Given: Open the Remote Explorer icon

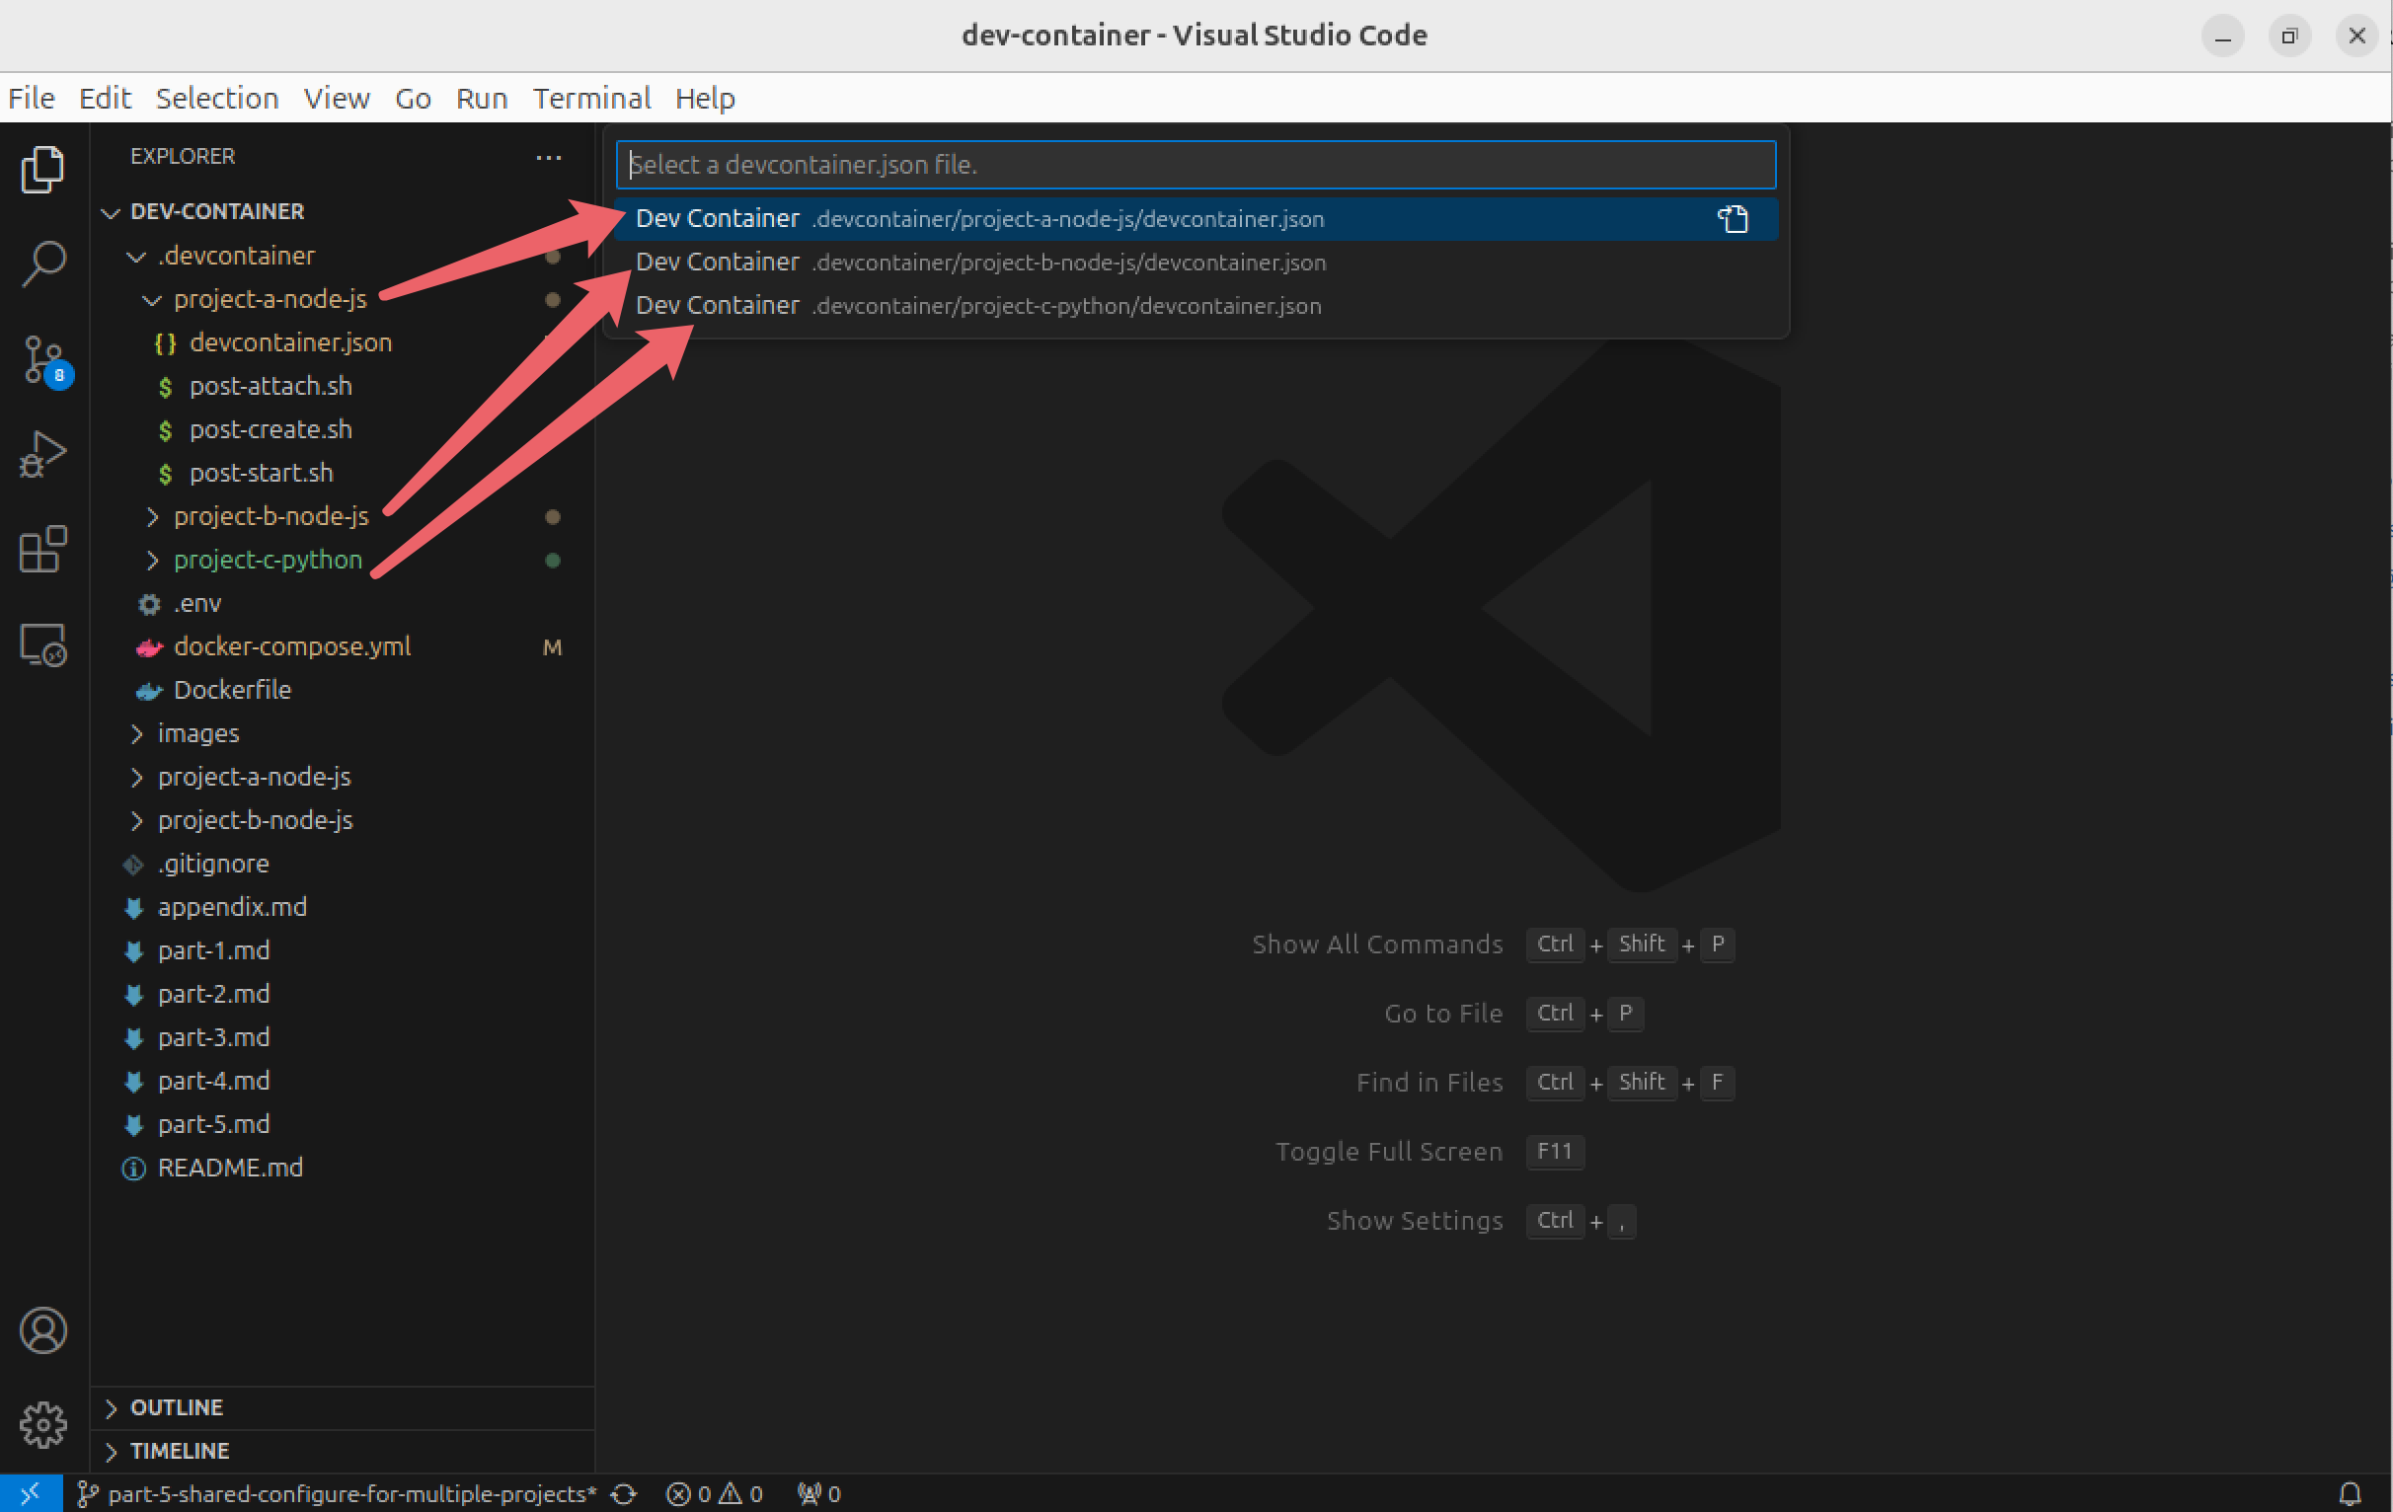Looking at the screenshot, I should 43,643.
